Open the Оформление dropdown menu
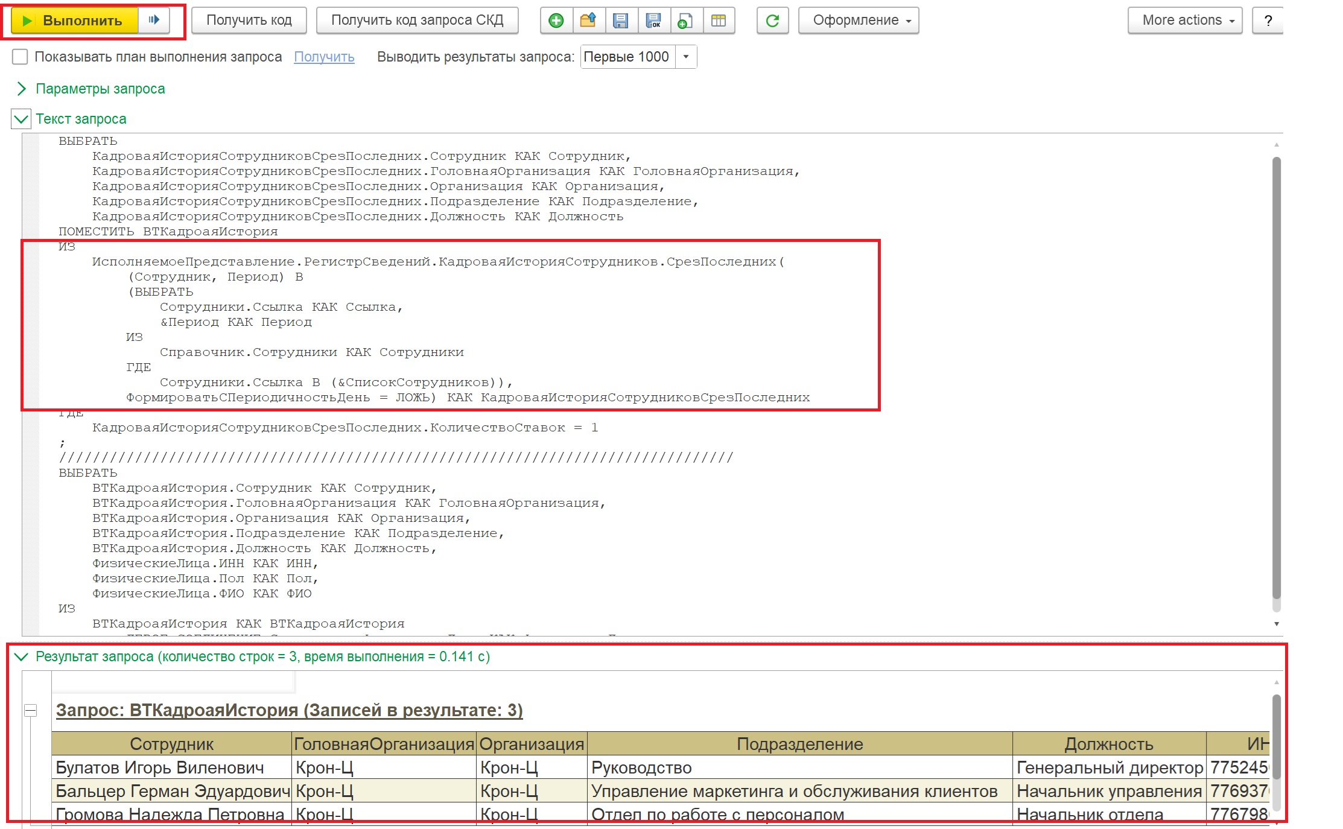This screenshot has width=1343, height=829. [x=859, y=20]
